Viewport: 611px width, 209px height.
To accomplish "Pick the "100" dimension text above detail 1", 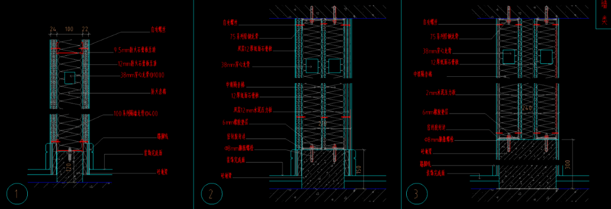I will [69, 29].
